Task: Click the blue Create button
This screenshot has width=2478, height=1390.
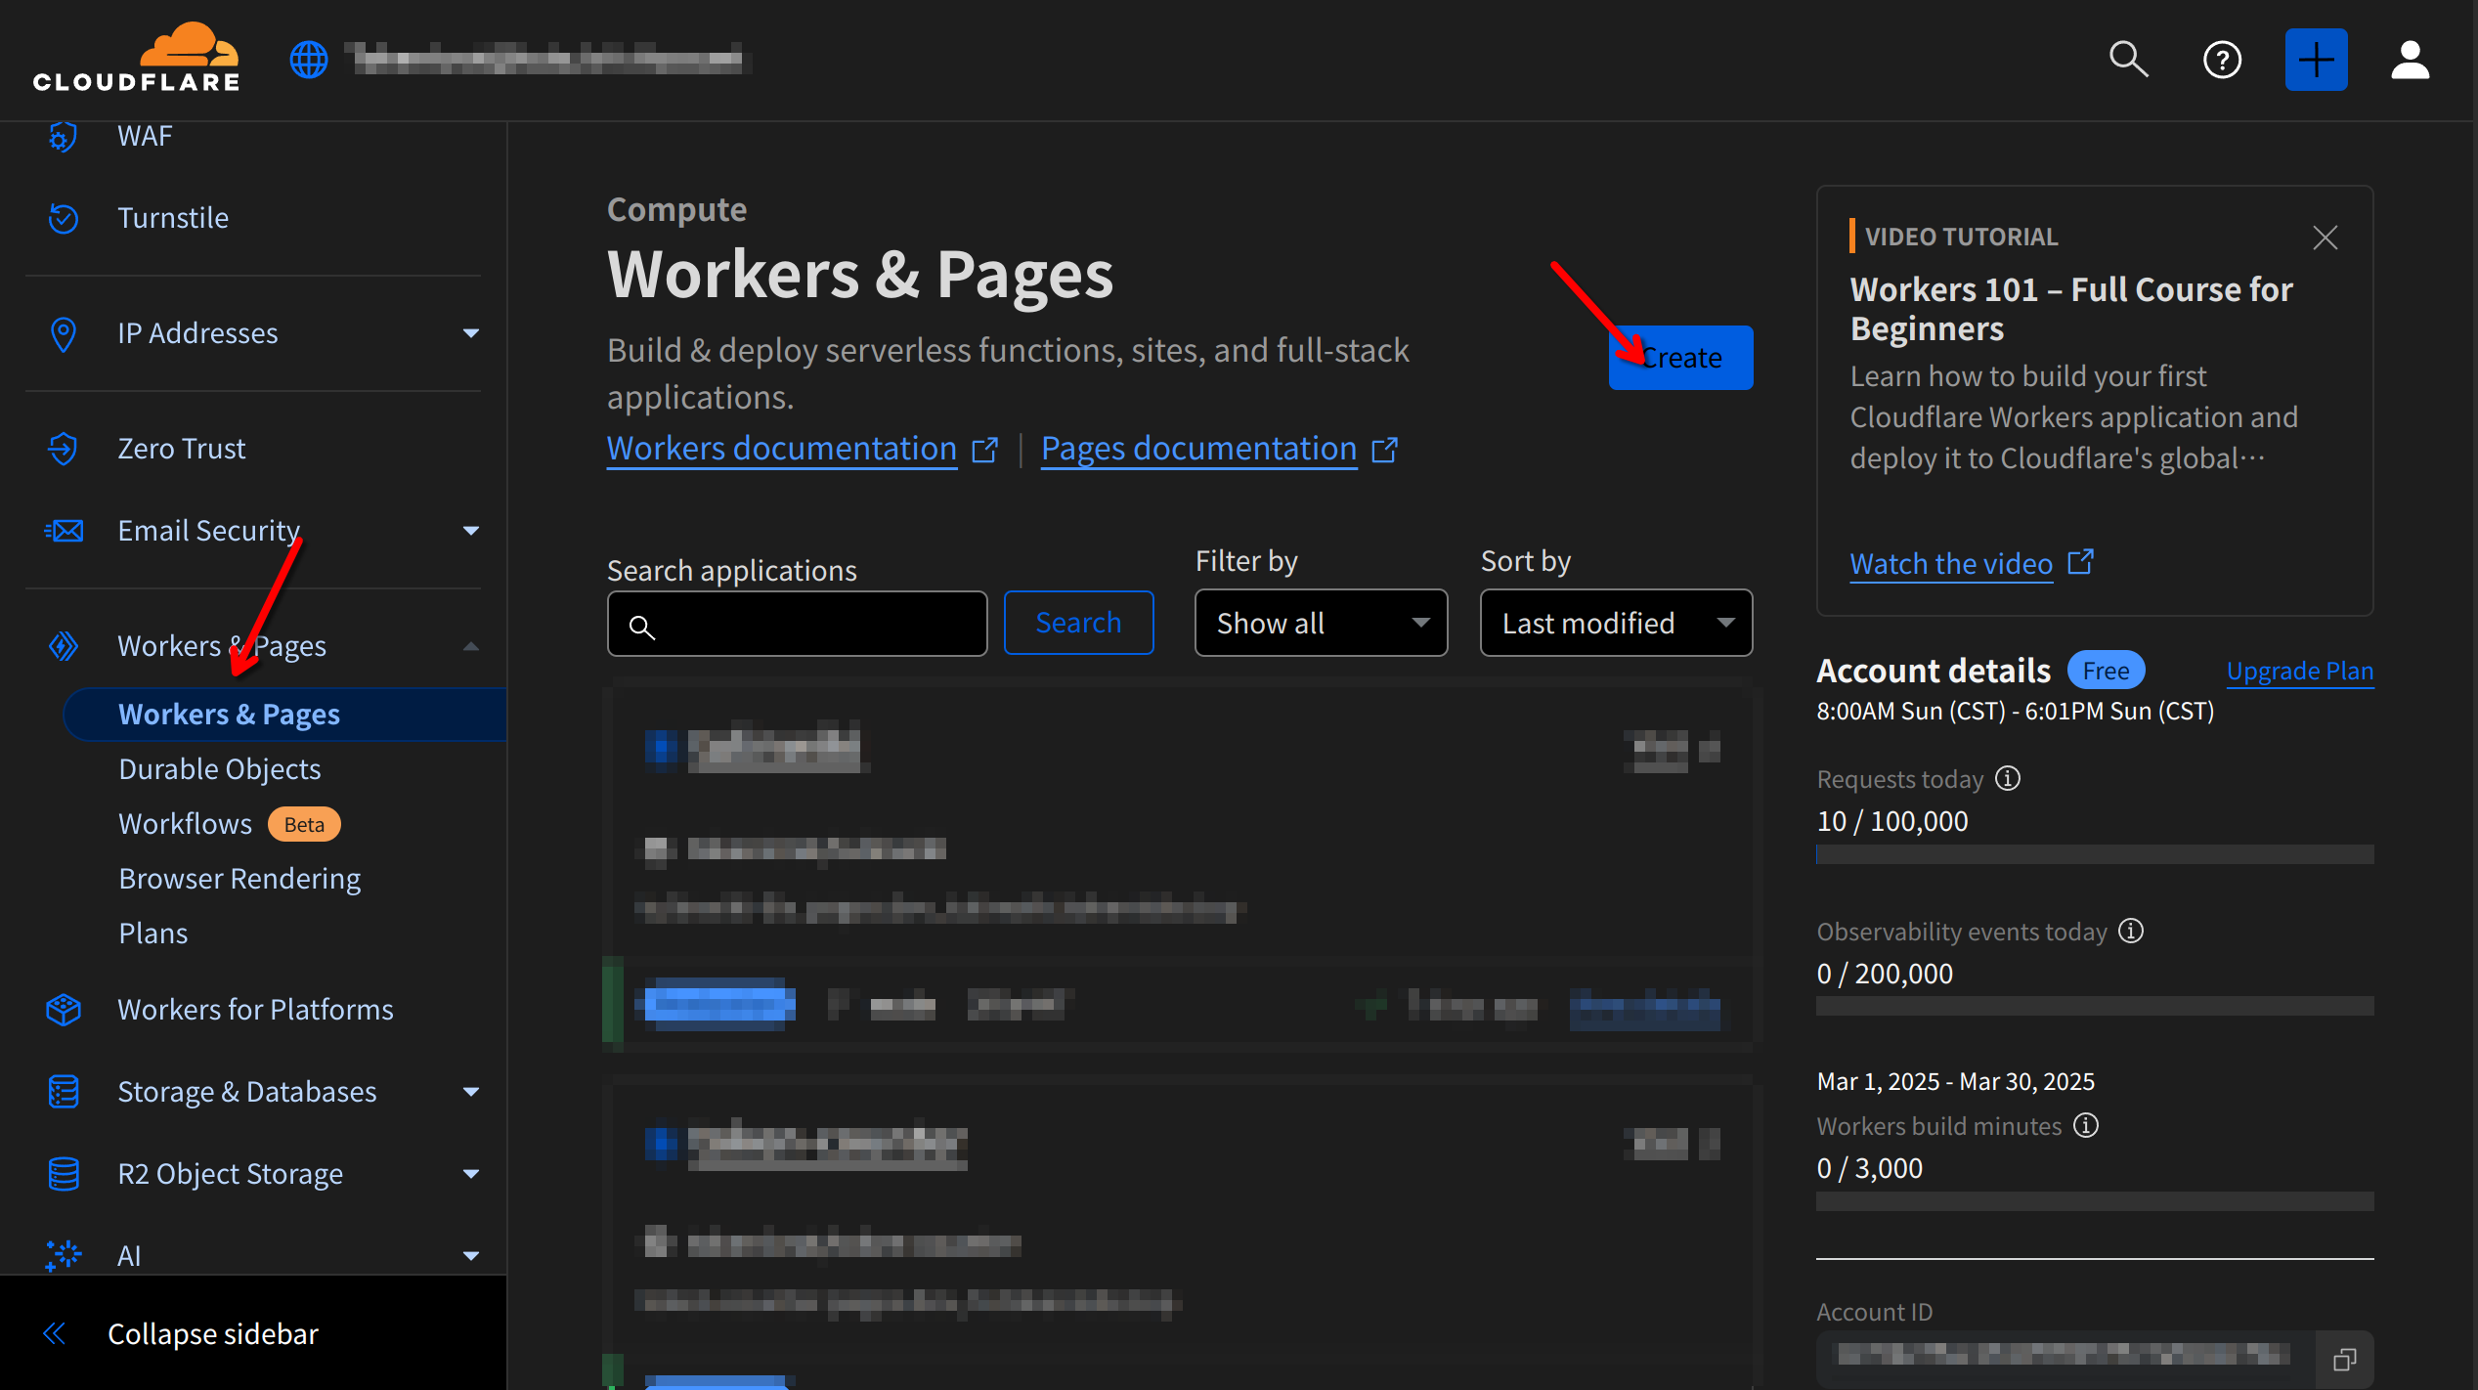Action: (1680, 358)
